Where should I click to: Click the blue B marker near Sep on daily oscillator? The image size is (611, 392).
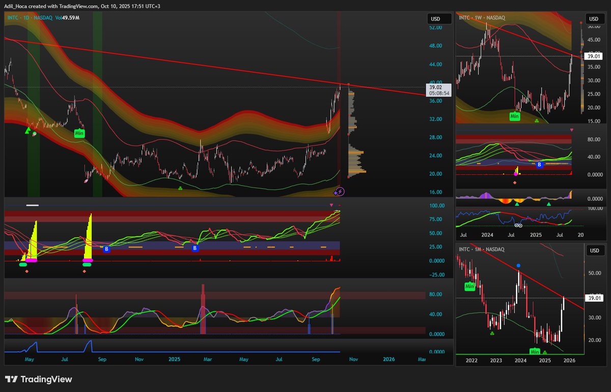pyautogui.click(x=107, y=249)
